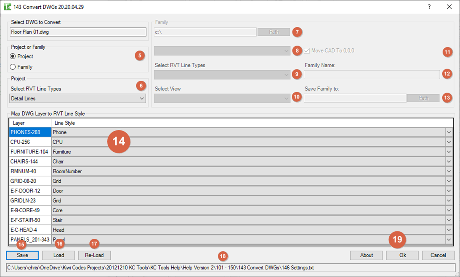Click the Layer column header
460x277 pixels.
coord(30,123)
